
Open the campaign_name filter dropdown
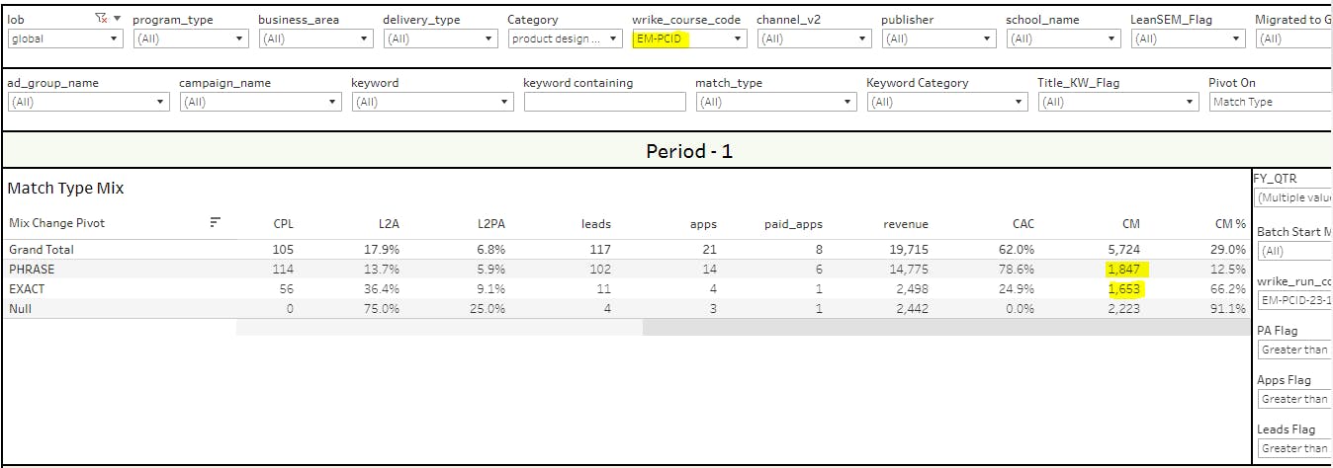coord(259,102)
